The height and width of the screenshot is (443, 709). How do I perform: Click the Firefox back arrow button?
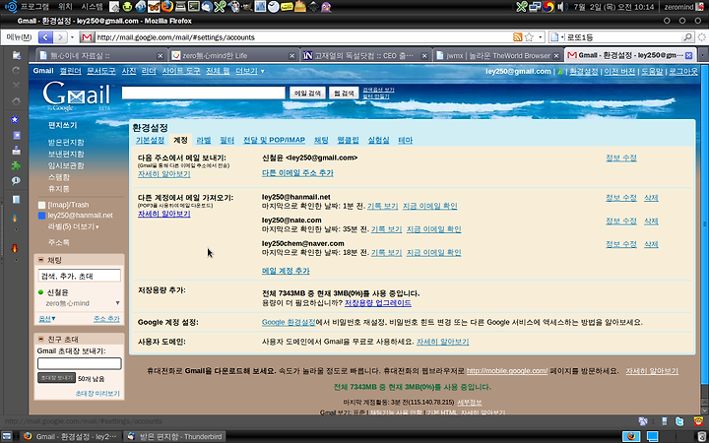(45, 37)
